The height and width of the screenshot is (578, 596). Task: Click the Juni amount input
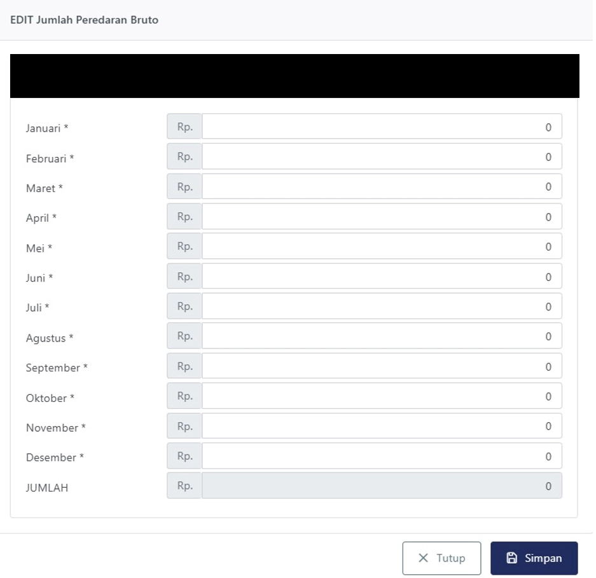coord(382,277)
